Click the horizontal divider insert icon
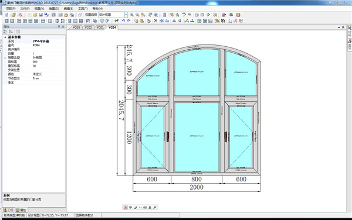Screen dimensions: 352x220 tap(43, 21)
